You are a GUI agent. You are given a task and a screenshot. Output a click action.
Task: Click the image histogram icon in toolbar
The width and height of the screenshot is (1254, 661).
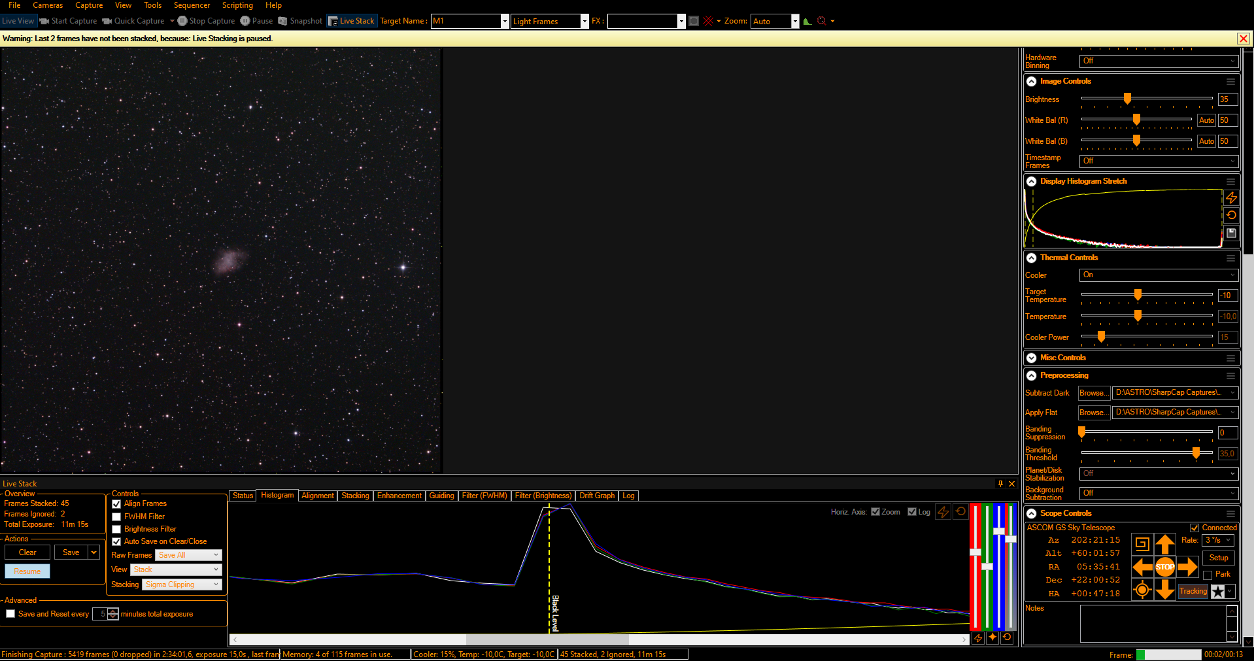807,21
